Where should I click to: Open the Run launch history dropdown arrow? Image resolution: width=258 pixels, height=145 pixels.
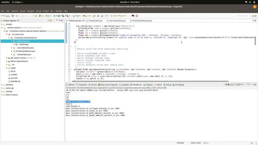pyautogui.click(x=60, y=16)
